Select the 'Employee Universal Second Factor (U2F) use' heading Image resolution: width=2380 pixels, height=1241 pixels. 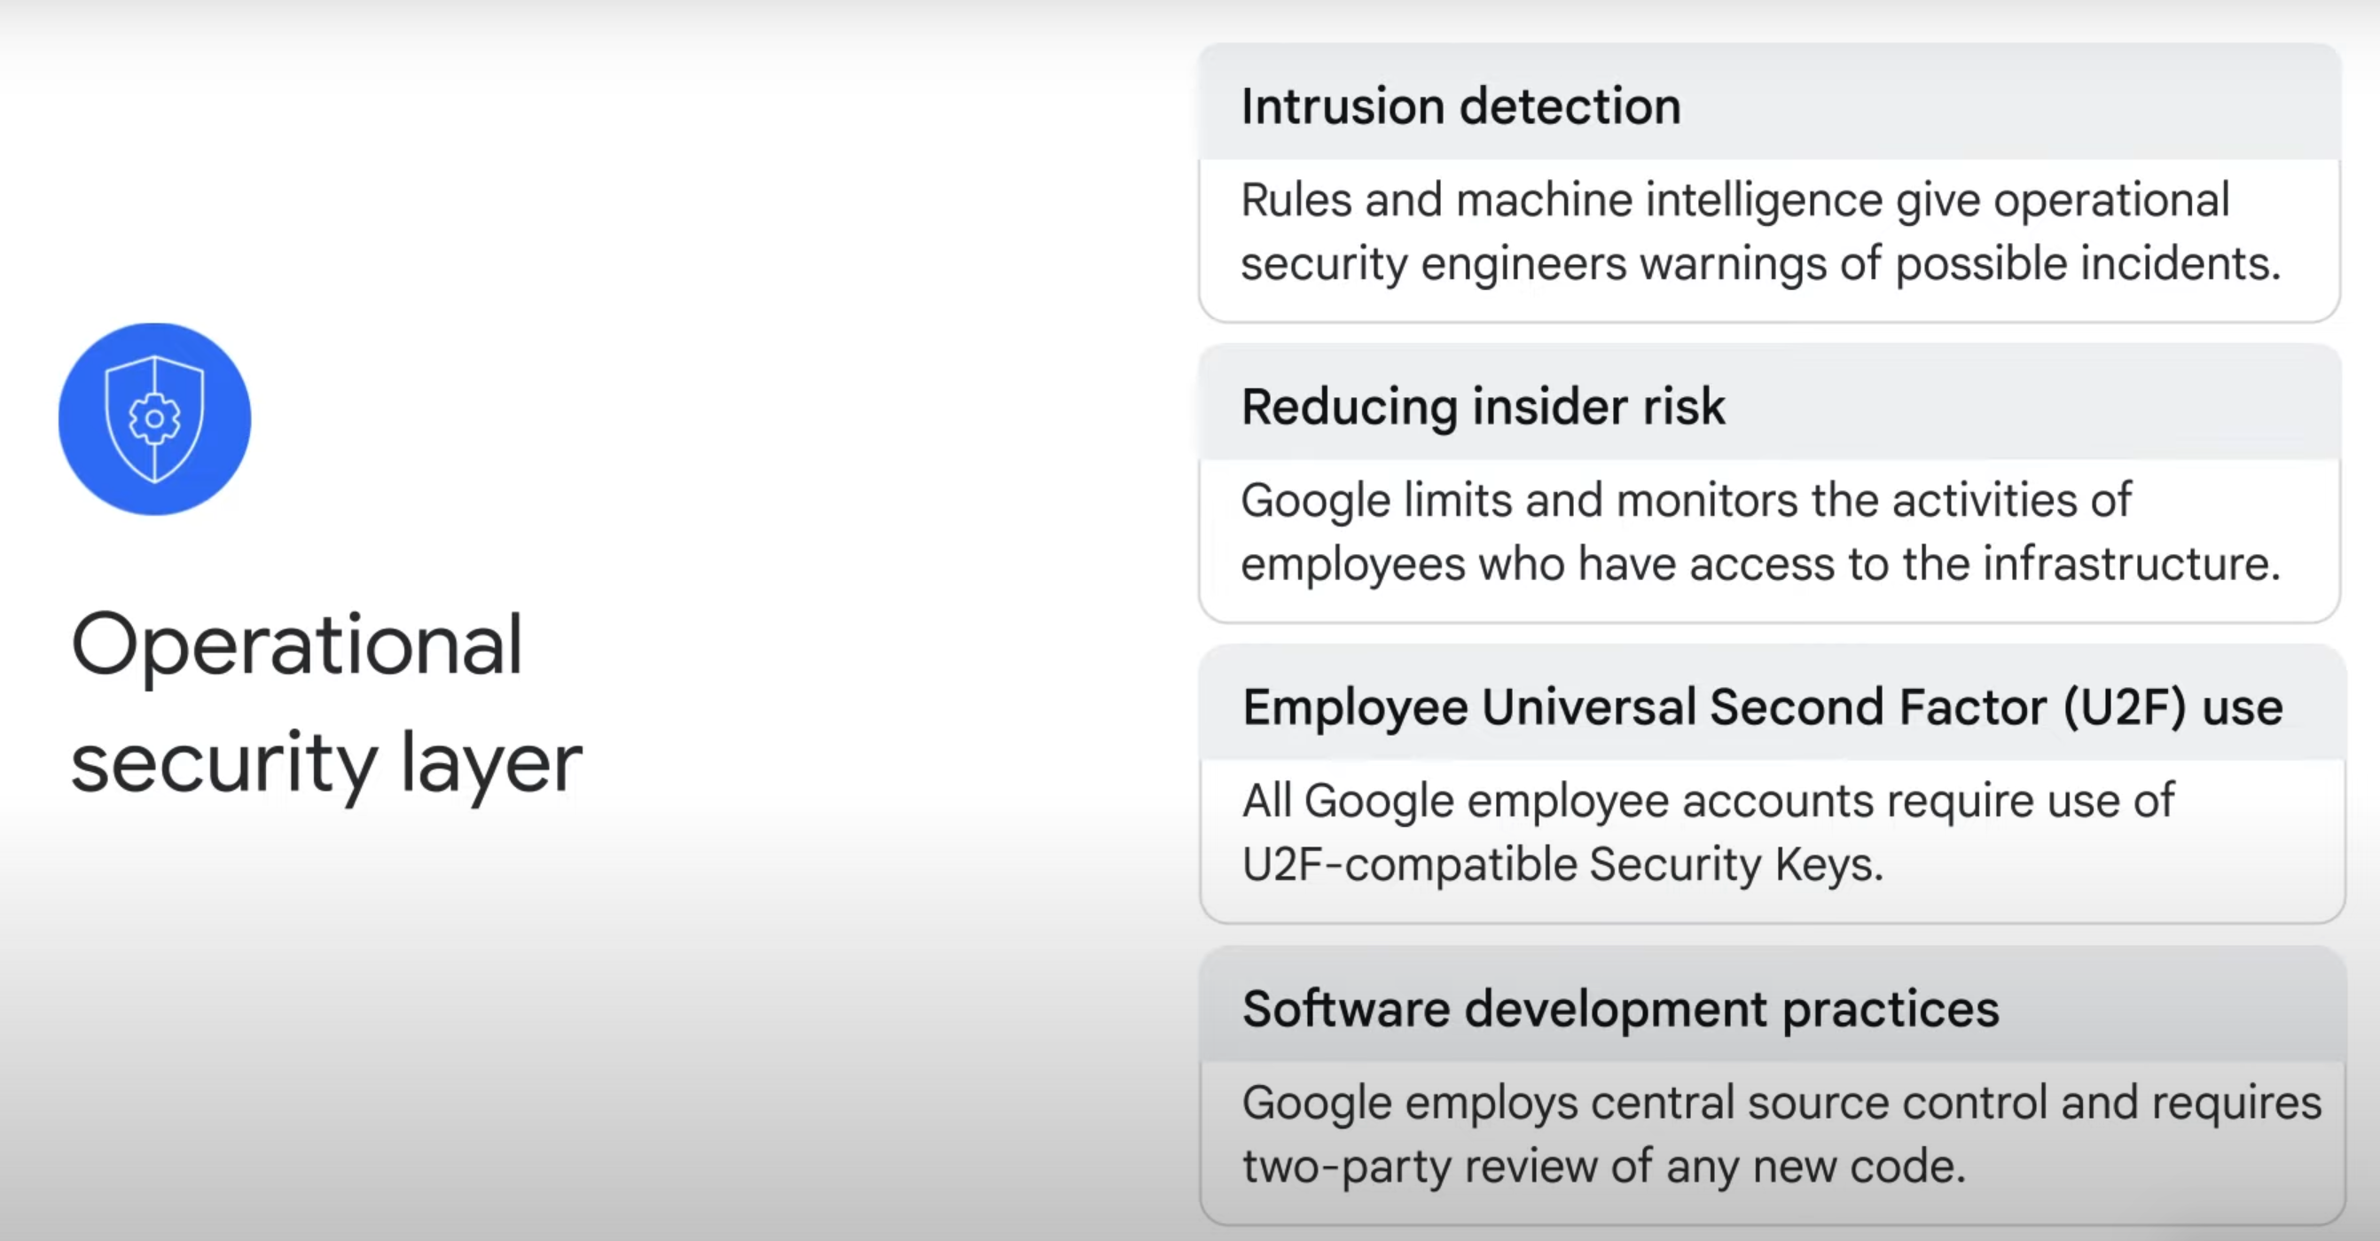(1762, 707)
